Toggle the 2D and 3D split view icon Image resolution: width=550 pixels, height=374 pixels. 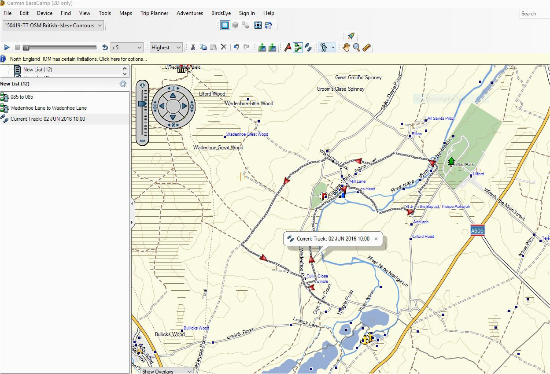point(246,25)
